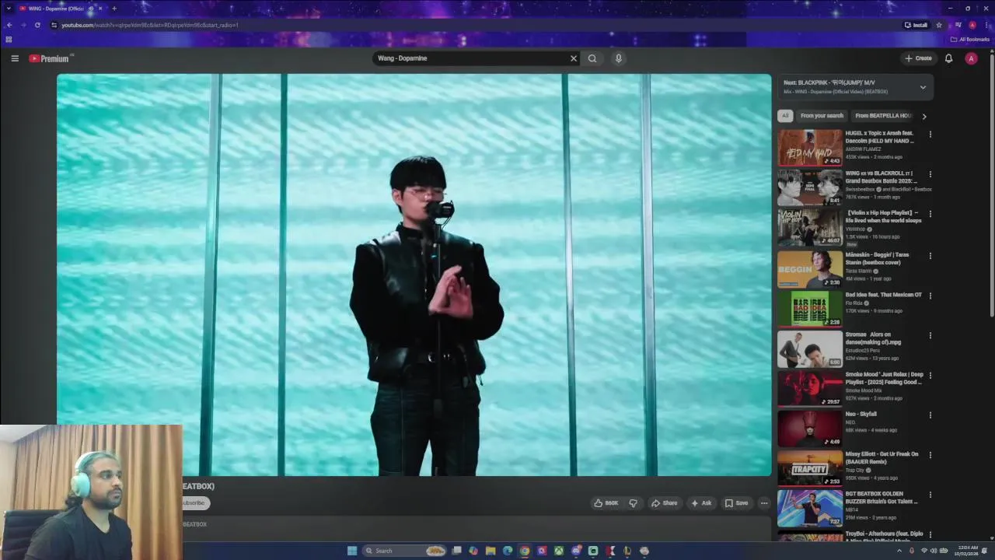Open options for Måneskin Beggin' video

pyautogui.click(x=930, y=256)
